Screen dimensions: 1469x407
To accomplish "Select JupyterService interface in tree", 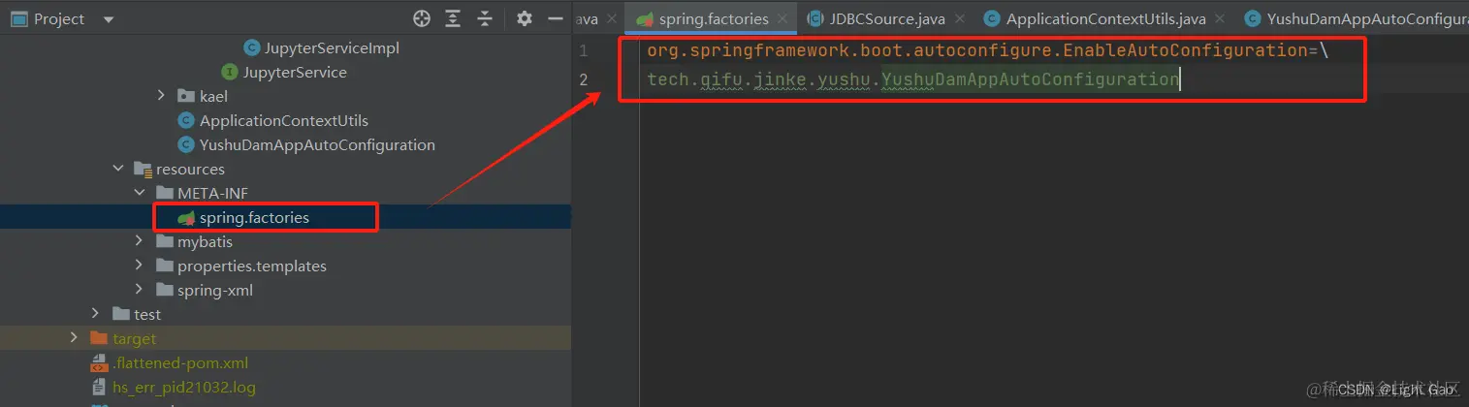I will coord(295,72).
